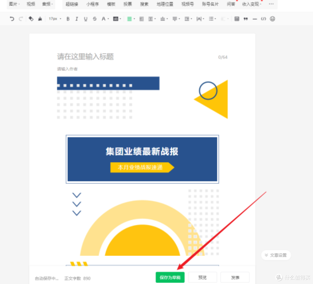Viewport: 313px width, 284px height.
Task: Show more insert options via the ellipsis
Action: 271,4
